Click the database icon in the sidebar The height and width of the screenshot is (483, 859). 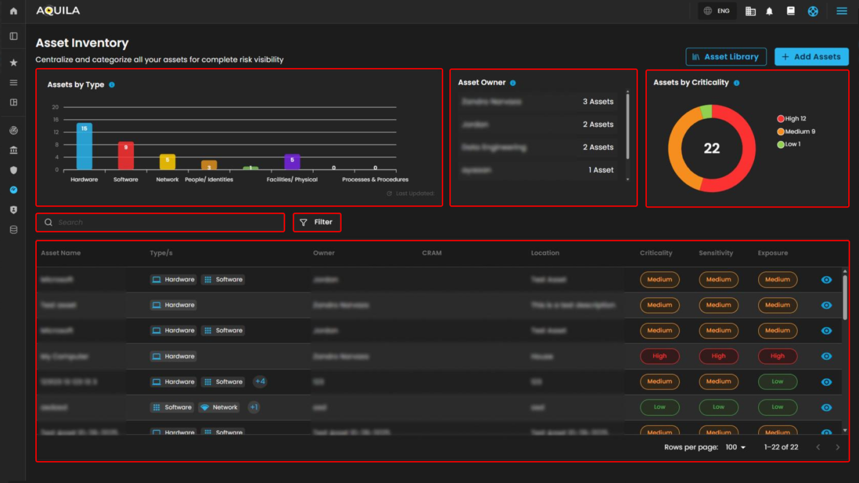pos(13,230)
